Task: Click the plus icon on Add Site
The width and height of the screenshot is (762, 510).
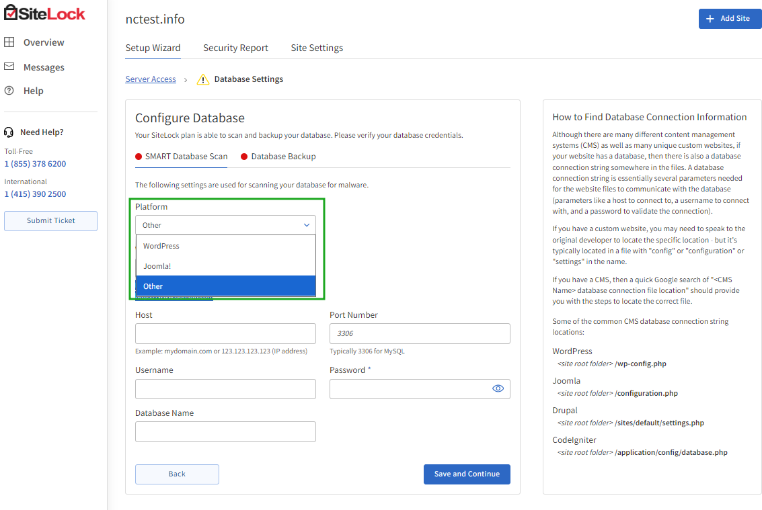Action: click(710, 18)
